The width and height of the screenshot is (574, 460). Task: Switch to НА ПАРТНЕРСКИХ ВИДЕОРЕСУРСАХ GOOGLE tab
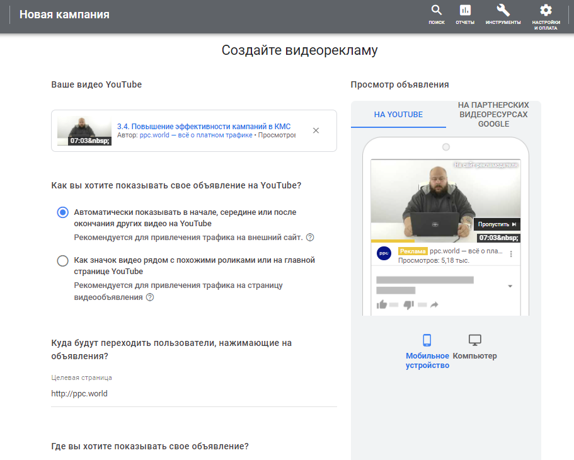coord(493,113)
